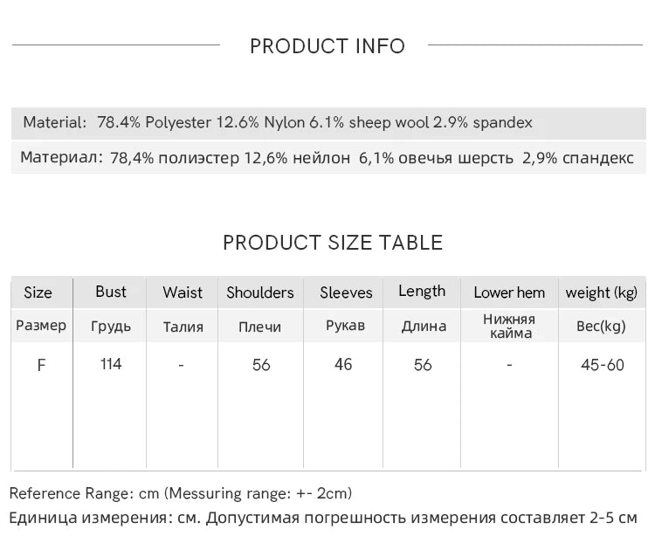
Task: Select the Sleeves column header
Action: click(346, 292)
